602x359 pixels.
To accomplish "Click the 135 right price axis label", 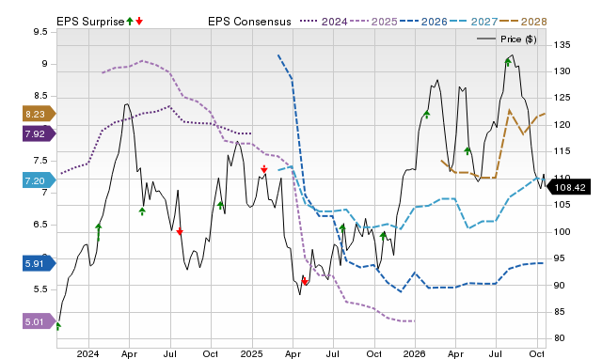I will point(562,45).
